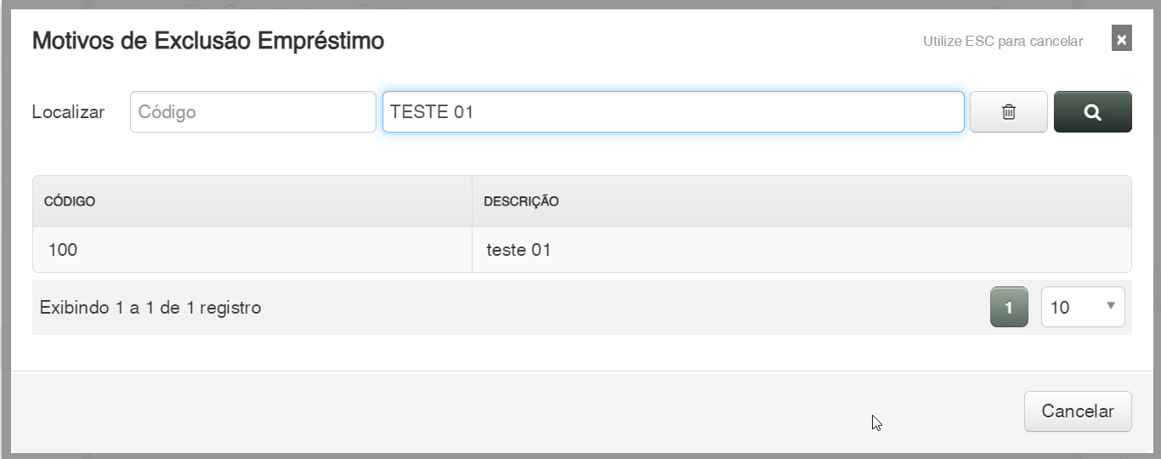Go to page 1 of results
Image resolution: width=1161 pixels, height=459 pixels.
point(1009,308)
